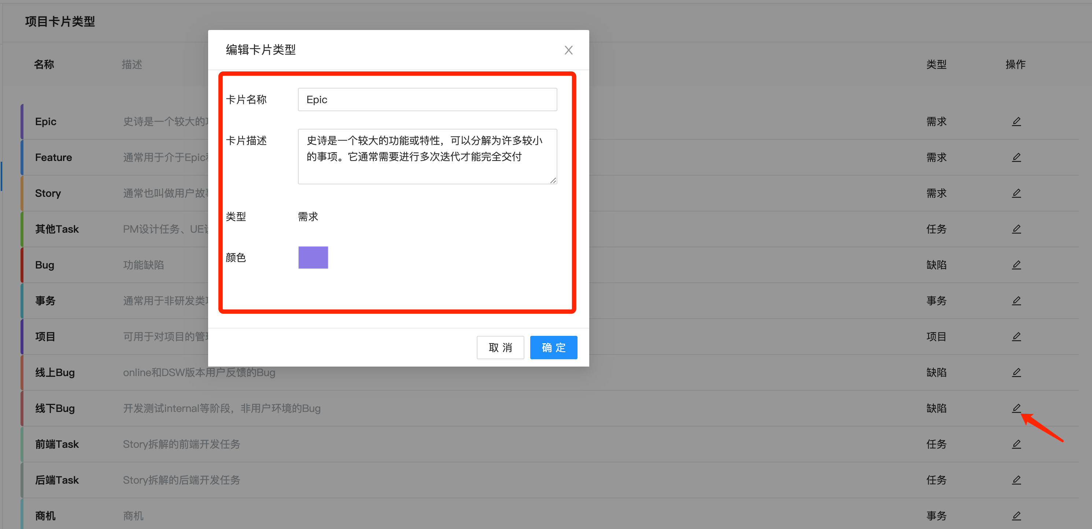The height and width of the screenshot is (529, 1092).
Task: Click the edit icon for 后端Task row
Action: (x=1017, y=480)
